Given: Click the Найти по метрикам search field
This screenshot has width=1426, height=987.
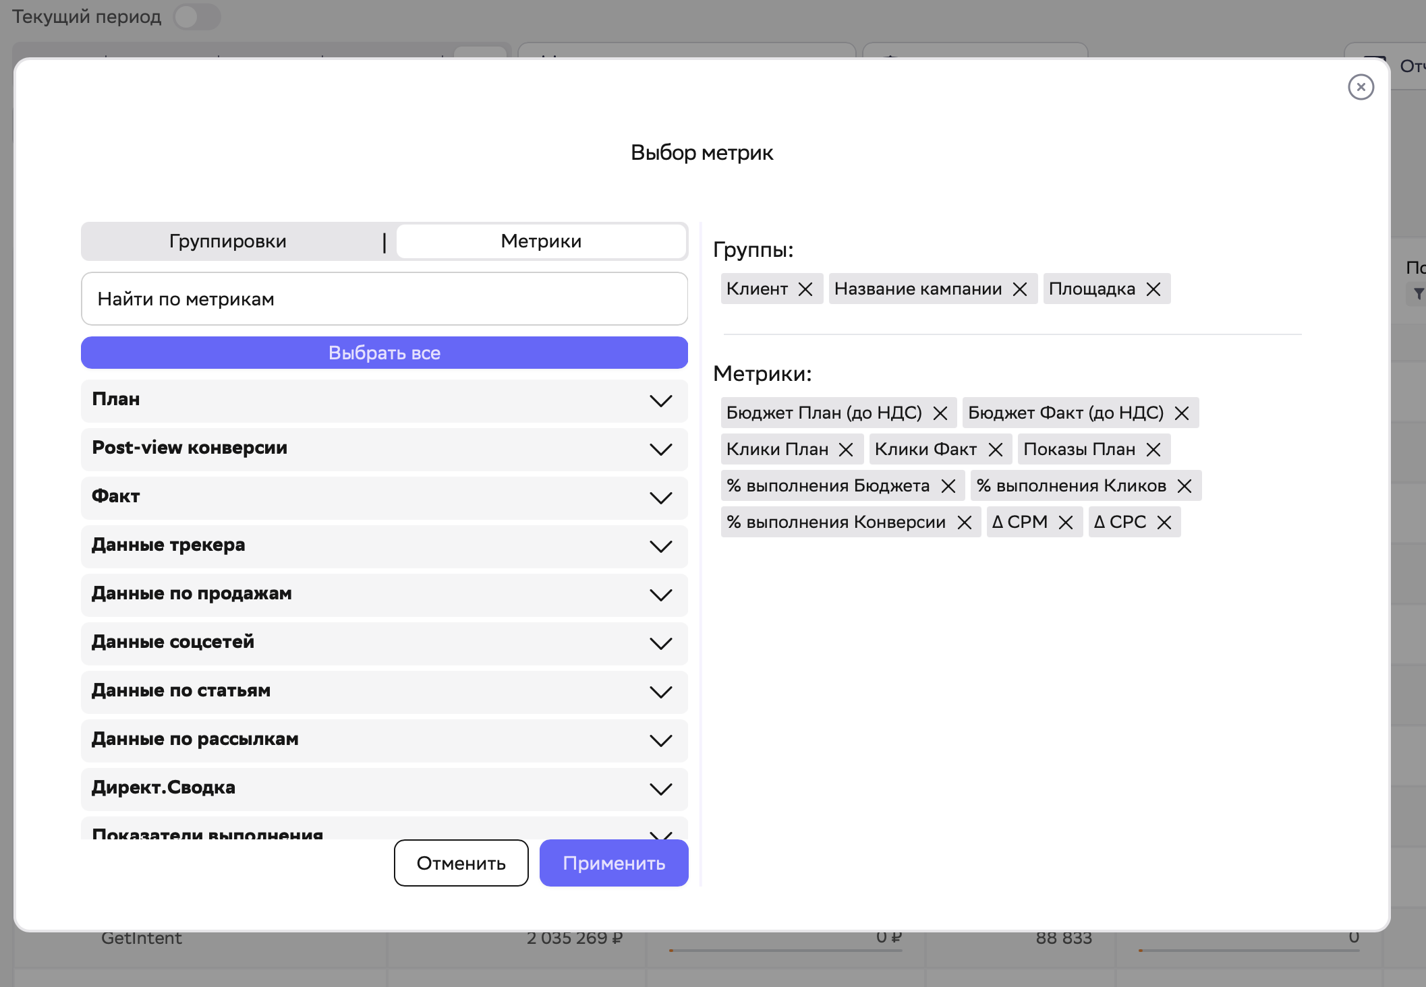Looking at the screenshot, I should tap(383, 299).
